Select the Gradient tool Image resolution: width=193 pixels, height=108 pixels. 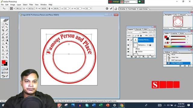(x=7, y=40)
